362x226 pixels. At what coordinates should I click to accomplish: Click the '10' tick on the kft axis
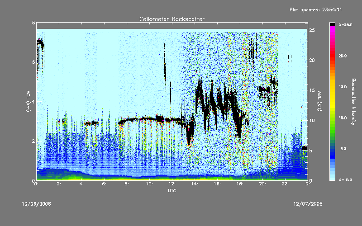click(x=312, y=120)
